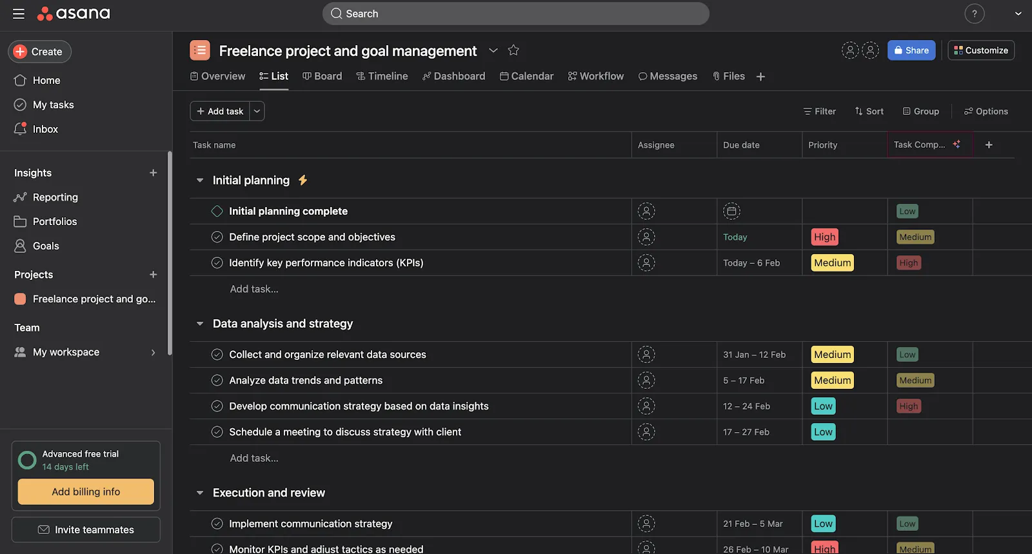Open account menu chevron in top bar
This screenshot has height=554, width=1032.
coord(1018,14)
